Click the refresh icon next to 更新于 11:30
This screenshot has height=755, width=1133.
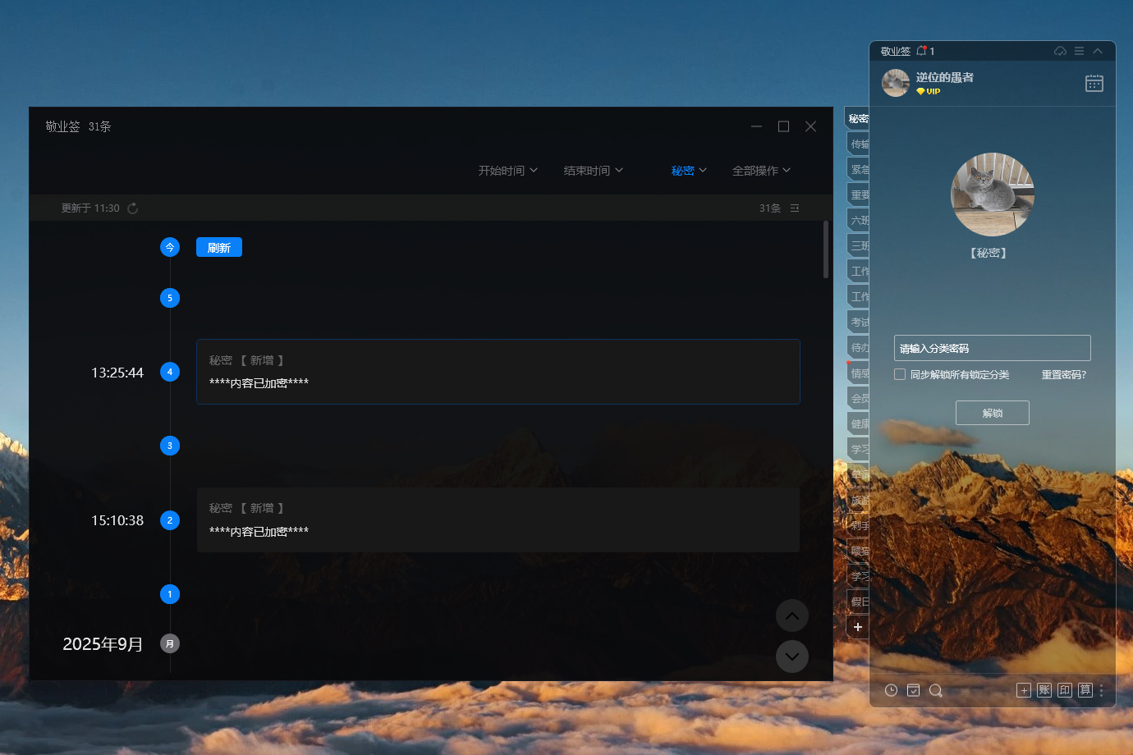[x=133, y=208]
